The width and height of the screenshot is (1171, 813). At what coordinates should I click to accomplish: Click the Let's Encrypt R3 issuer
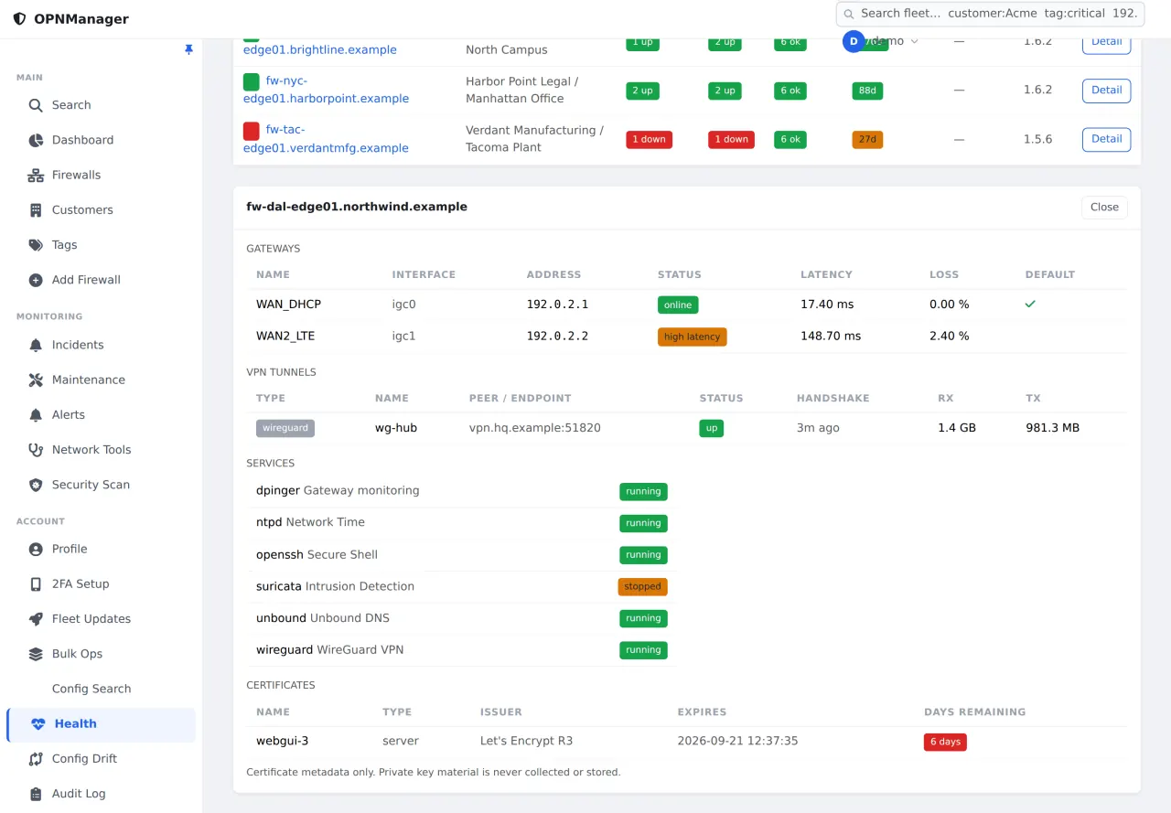click(526, 741)
